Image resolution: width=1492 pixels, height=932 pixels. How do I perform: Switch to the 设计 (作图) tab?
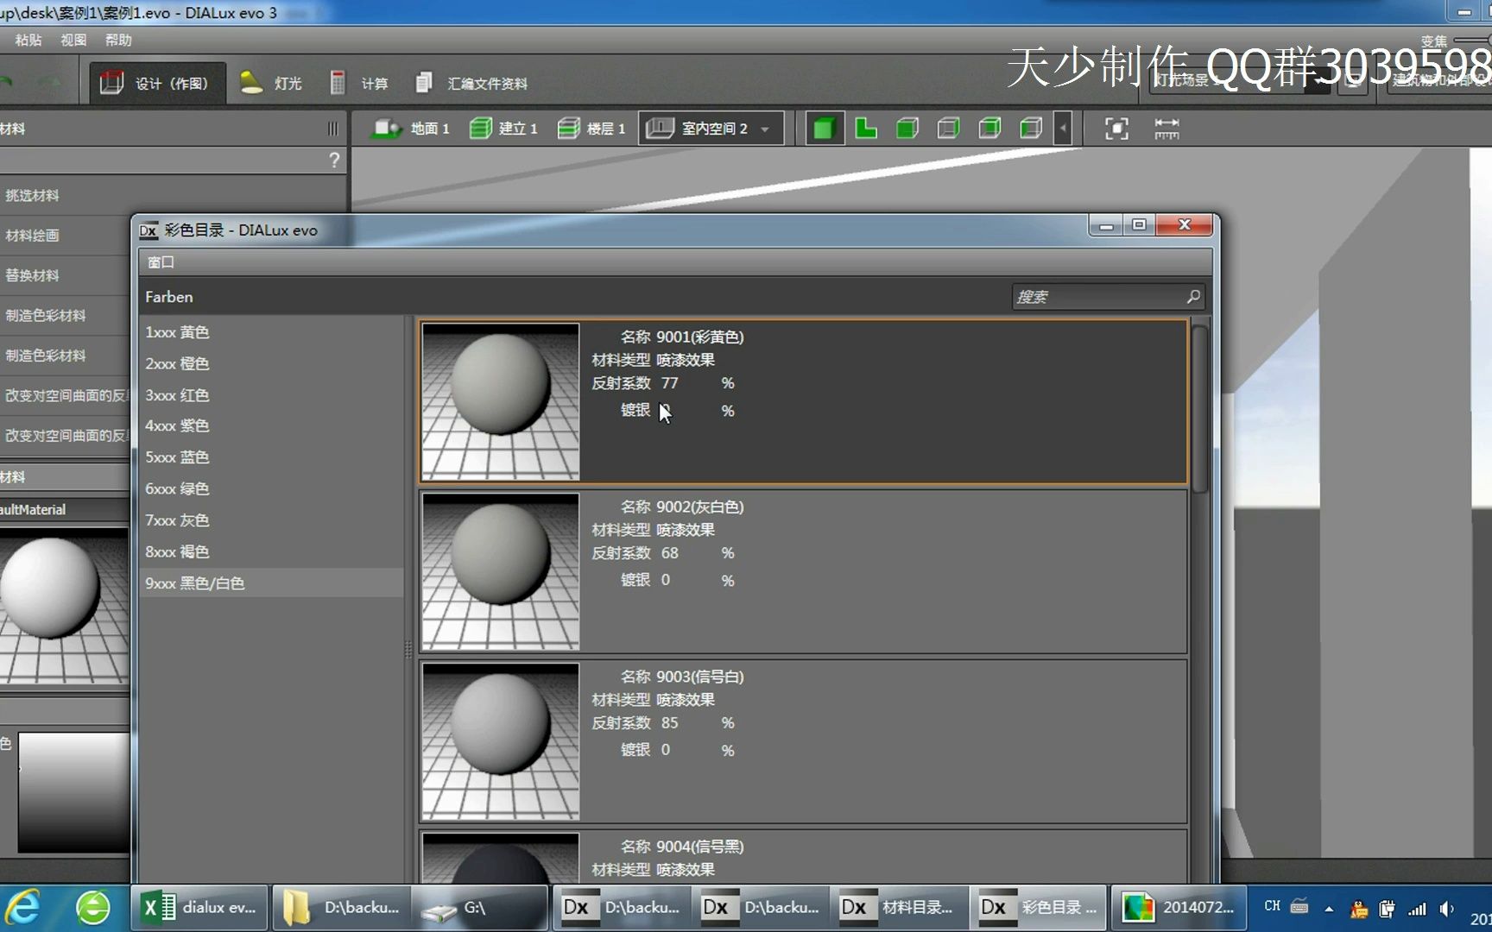pyautogui.click(x=156, y=84)
